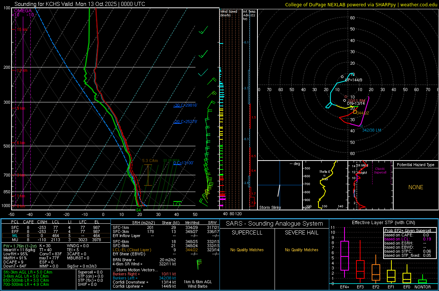Click the '5.3 C/km' lapse rate label
Image resolution: width=439 pixels, height=291 pixels.
click(150, 161)
